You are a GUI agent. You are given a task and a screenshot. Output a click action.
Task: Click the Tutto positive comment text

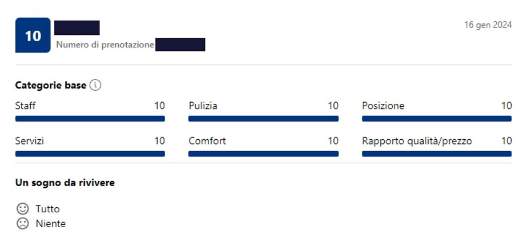[x=48, y=209]
